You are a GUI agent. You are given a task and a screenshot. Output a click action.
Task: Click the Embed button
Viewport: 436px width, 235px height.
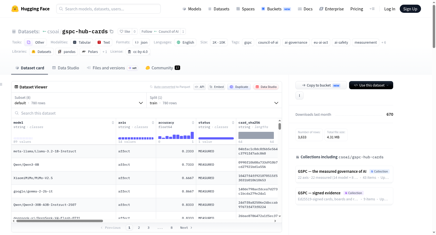(217, 87)
